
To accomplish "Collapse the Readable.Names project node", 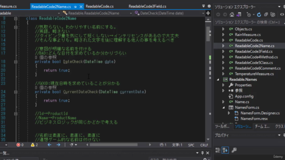I will pos(218,80).
